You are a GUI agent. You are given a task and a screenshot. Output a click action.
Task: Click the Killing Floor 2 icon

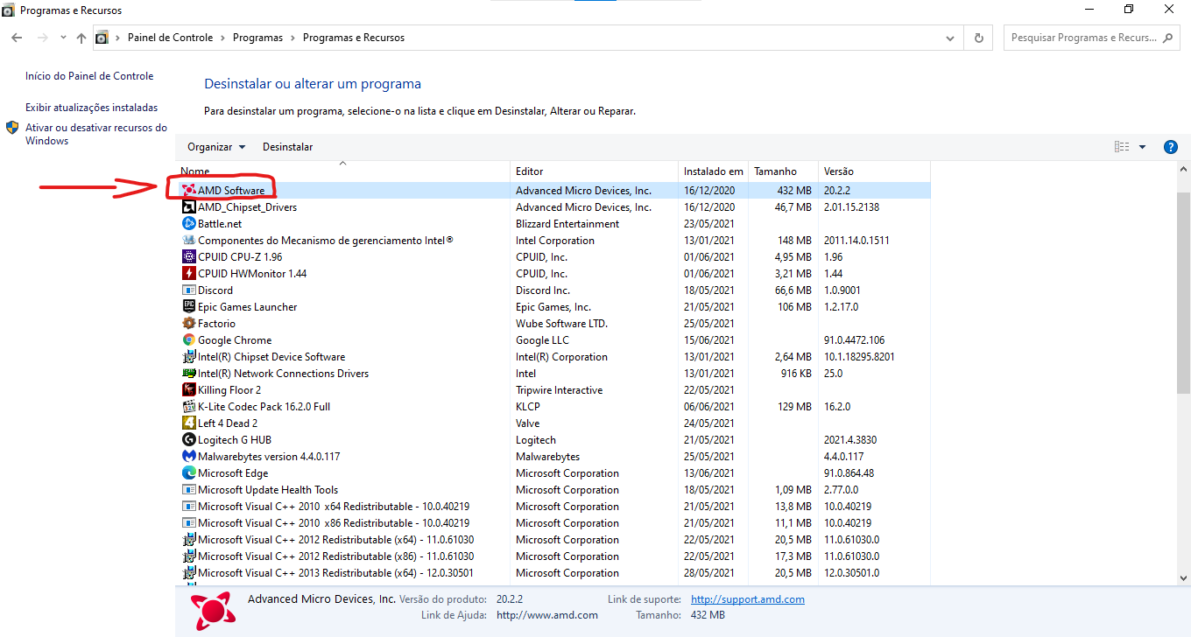[x=188, y=390]
